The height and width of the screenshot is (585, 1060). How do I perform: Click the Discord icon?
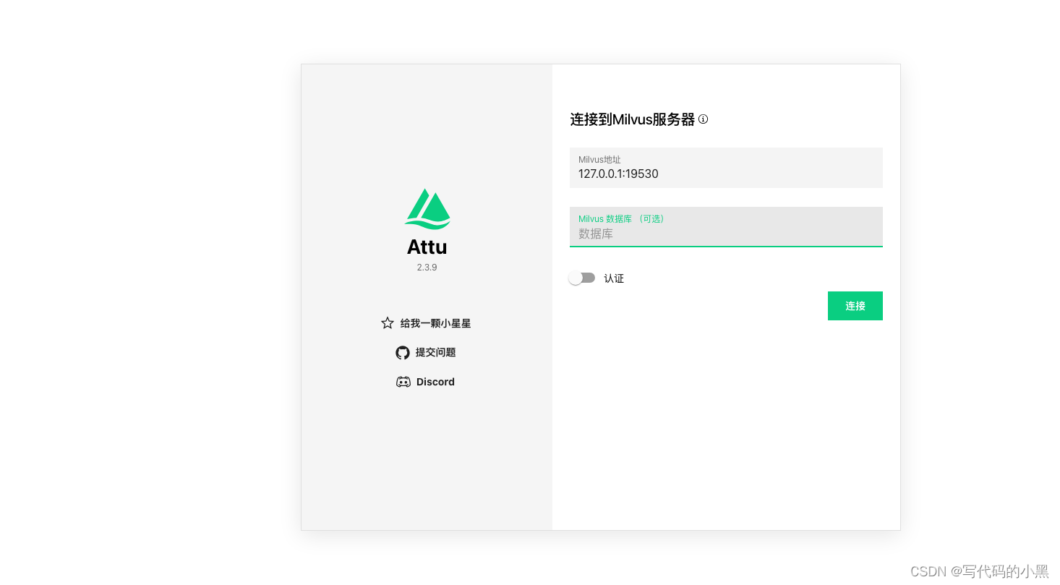403,382
